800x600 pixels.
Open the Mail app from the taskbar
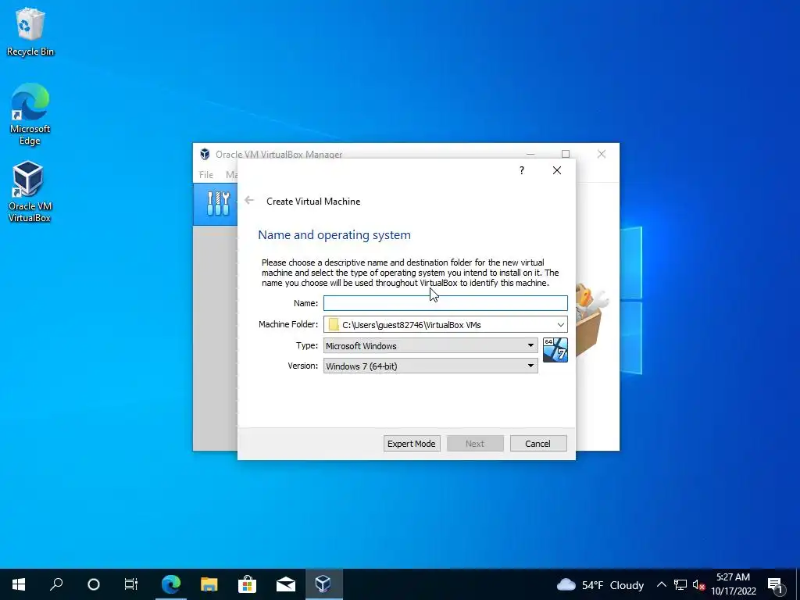pyautogui.click(x=286, y=584)
